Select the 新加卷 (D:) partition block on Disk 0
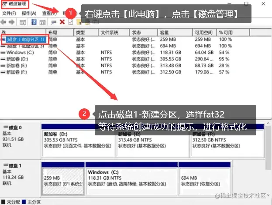The height and width of the screenshot is (205, 272). [x=78, y=140]
